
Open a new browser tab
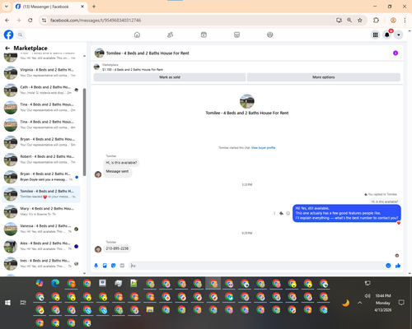[x=94, y=7]
